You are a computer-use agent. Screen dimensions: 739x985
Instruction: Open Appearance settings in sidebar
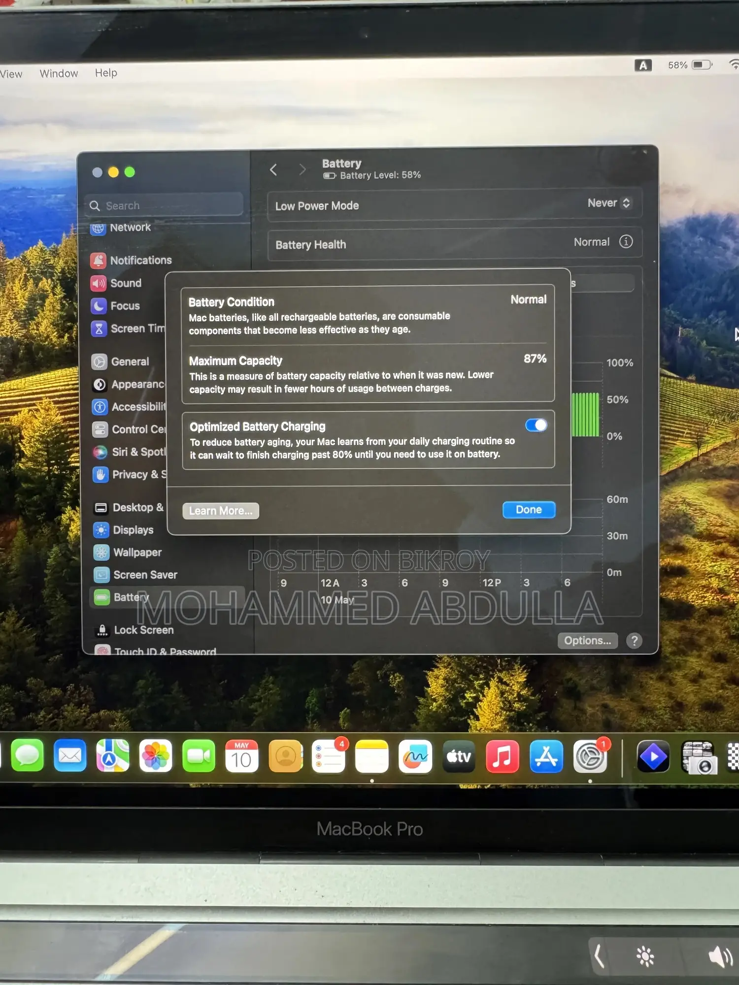click(x=129, y=384)
